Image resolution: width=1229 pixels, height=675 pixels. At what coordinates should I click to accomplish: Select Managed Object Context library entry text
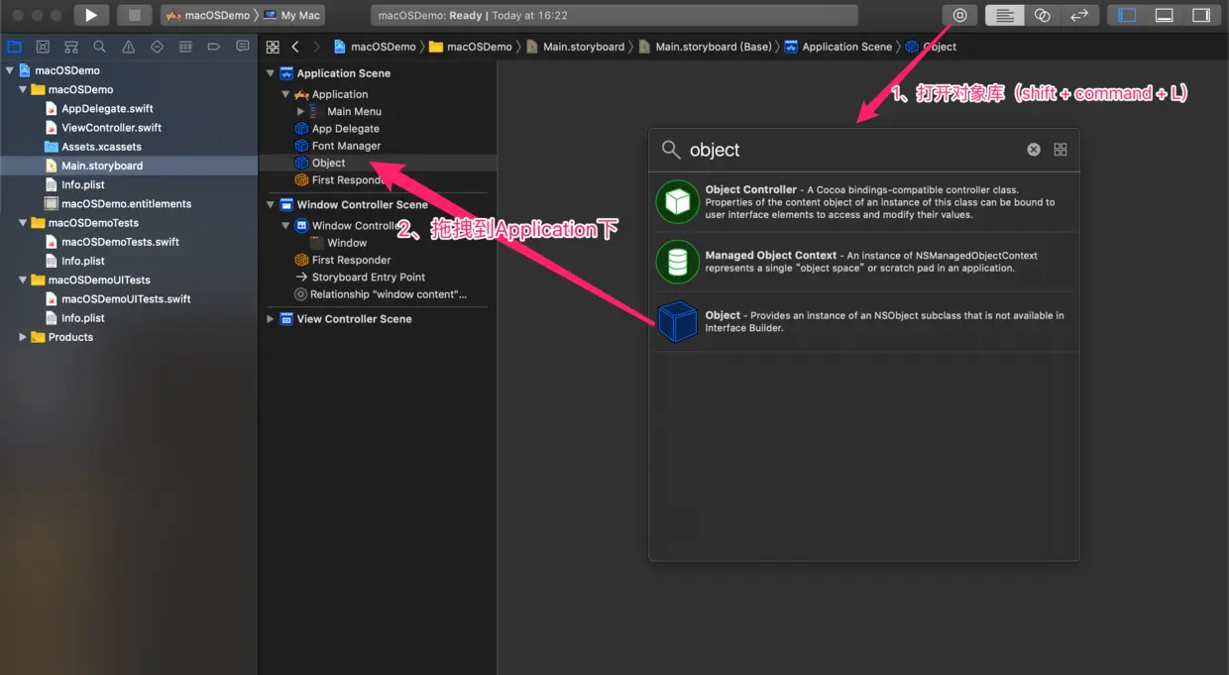872,262
